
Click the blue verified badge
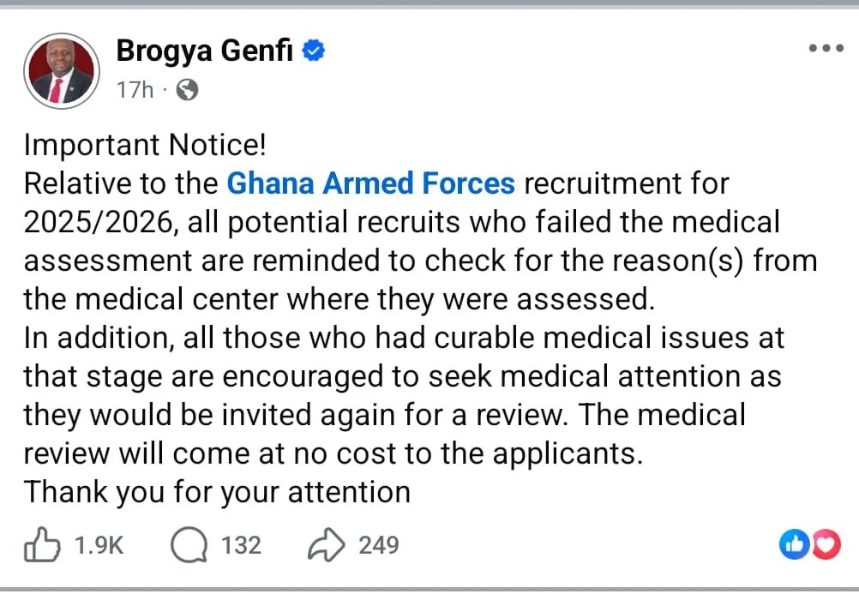coord(315,51)
